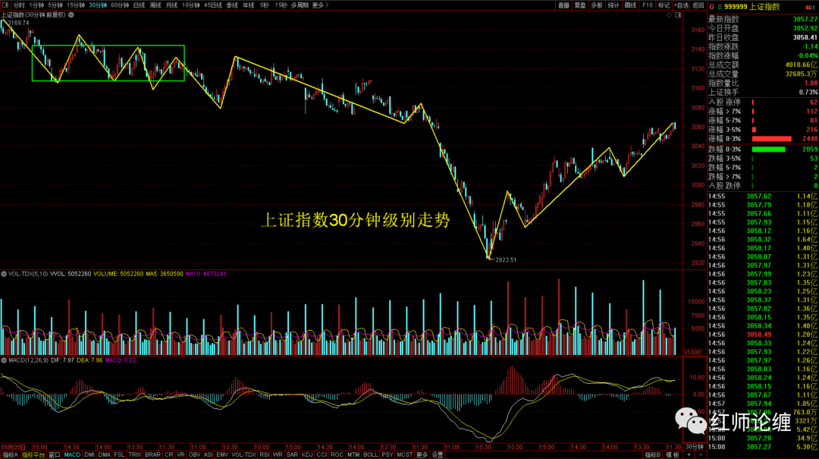This screenshot has width=819, height=459.
Task: Open the 统计 statistics button
Action: [613, 5]
